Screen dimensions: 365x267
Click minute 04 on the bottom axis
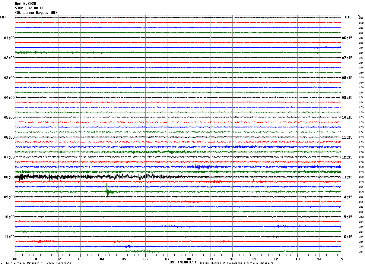102,259
